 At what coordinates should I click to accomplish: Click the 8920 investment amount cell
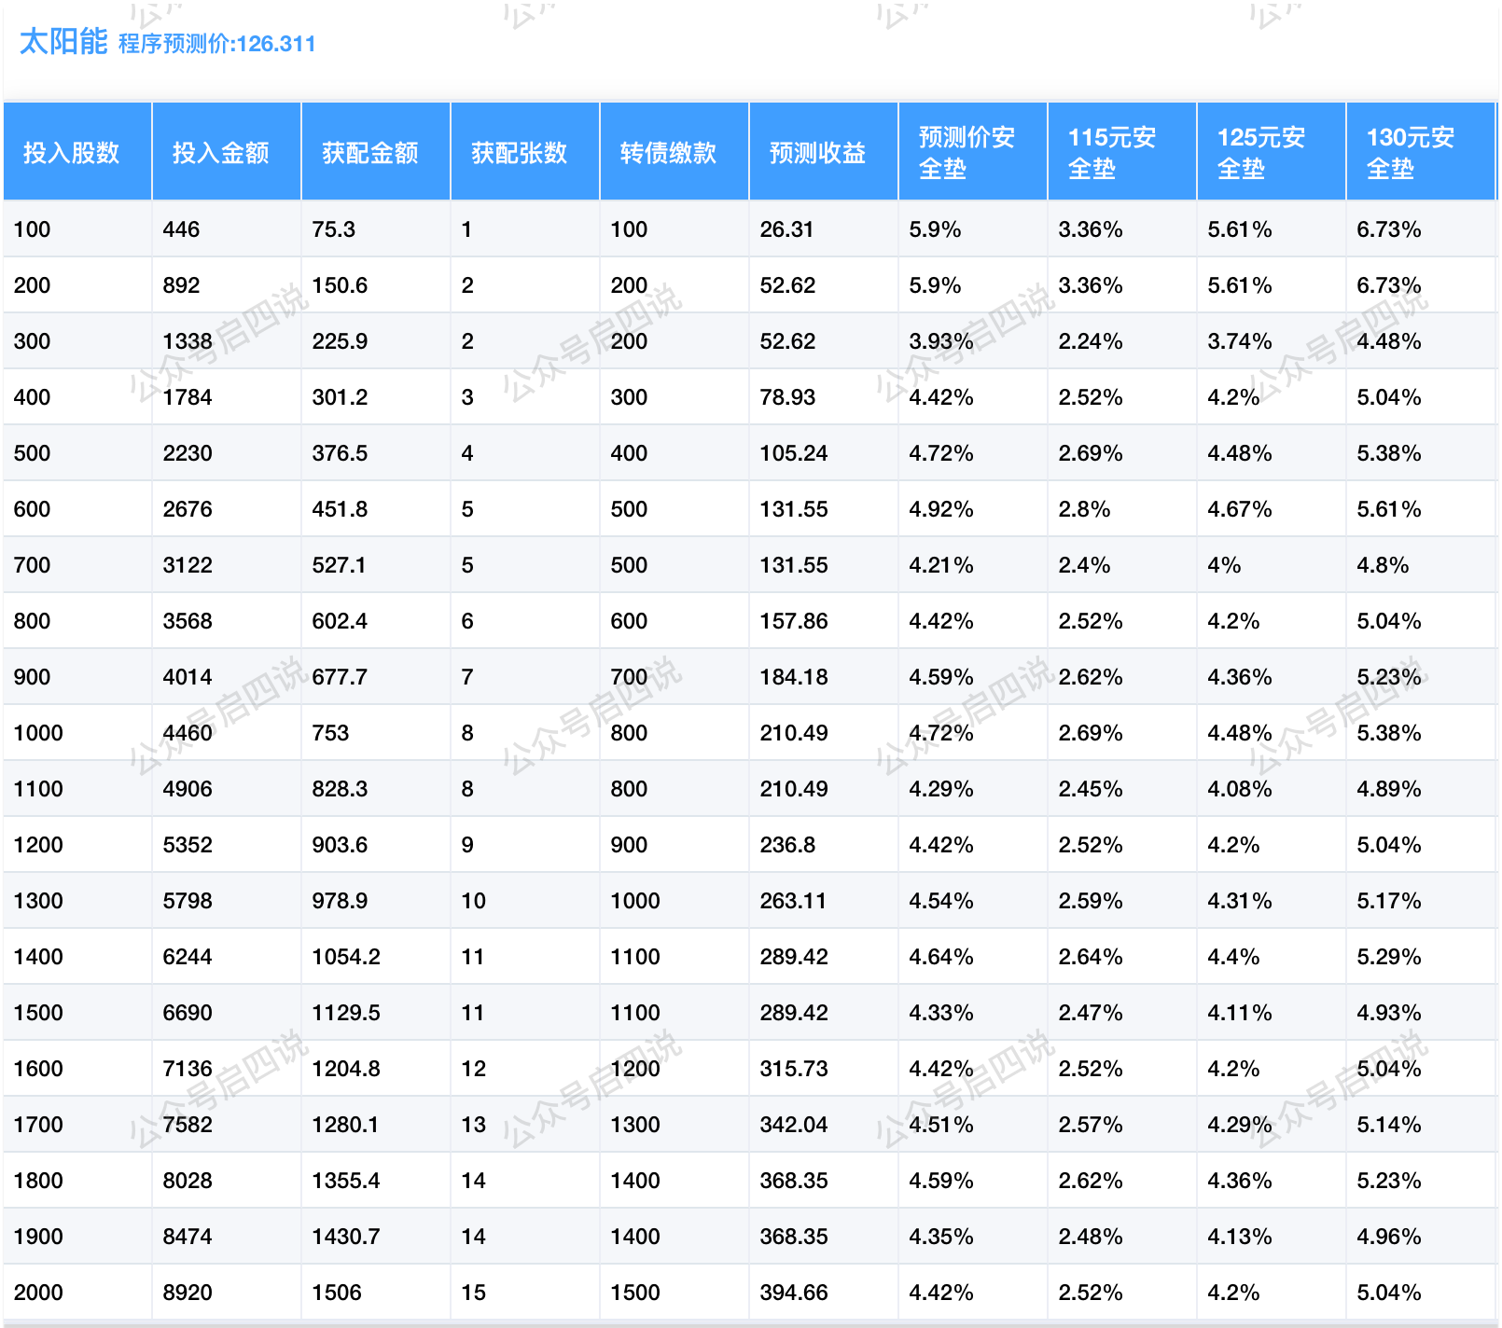[x=188, y=1293]
